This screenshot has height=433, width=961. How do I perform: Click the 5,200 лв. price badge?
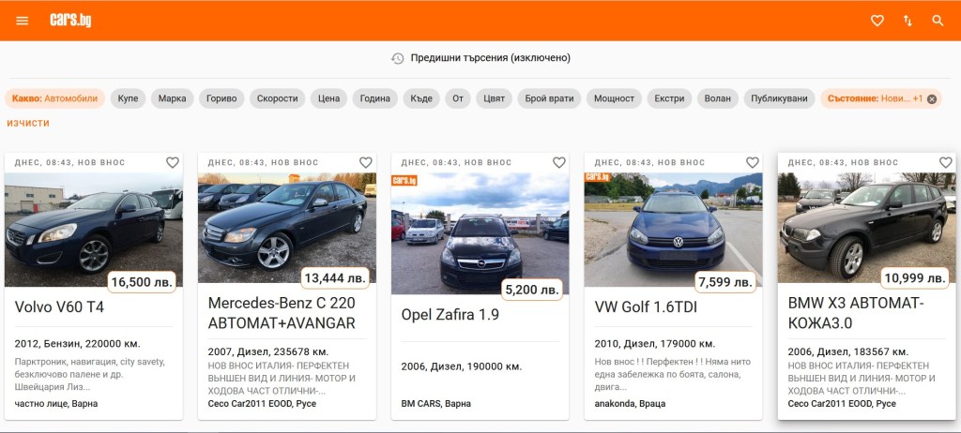pyautogui.click(x=532, y=290)
